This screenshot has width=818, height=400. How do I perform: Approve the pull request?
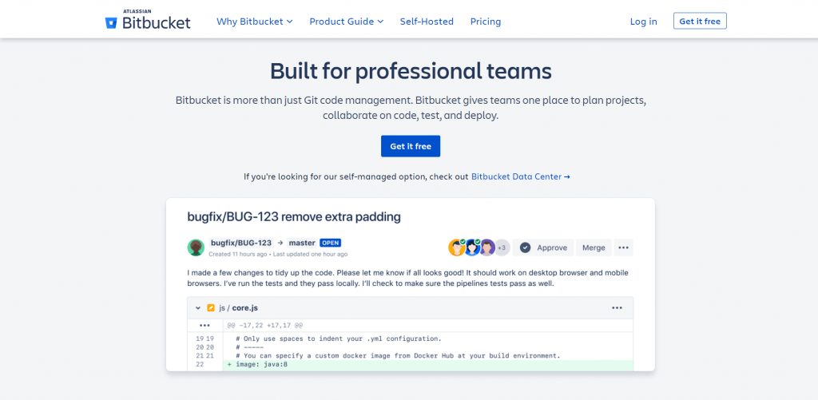coord(543,248)
